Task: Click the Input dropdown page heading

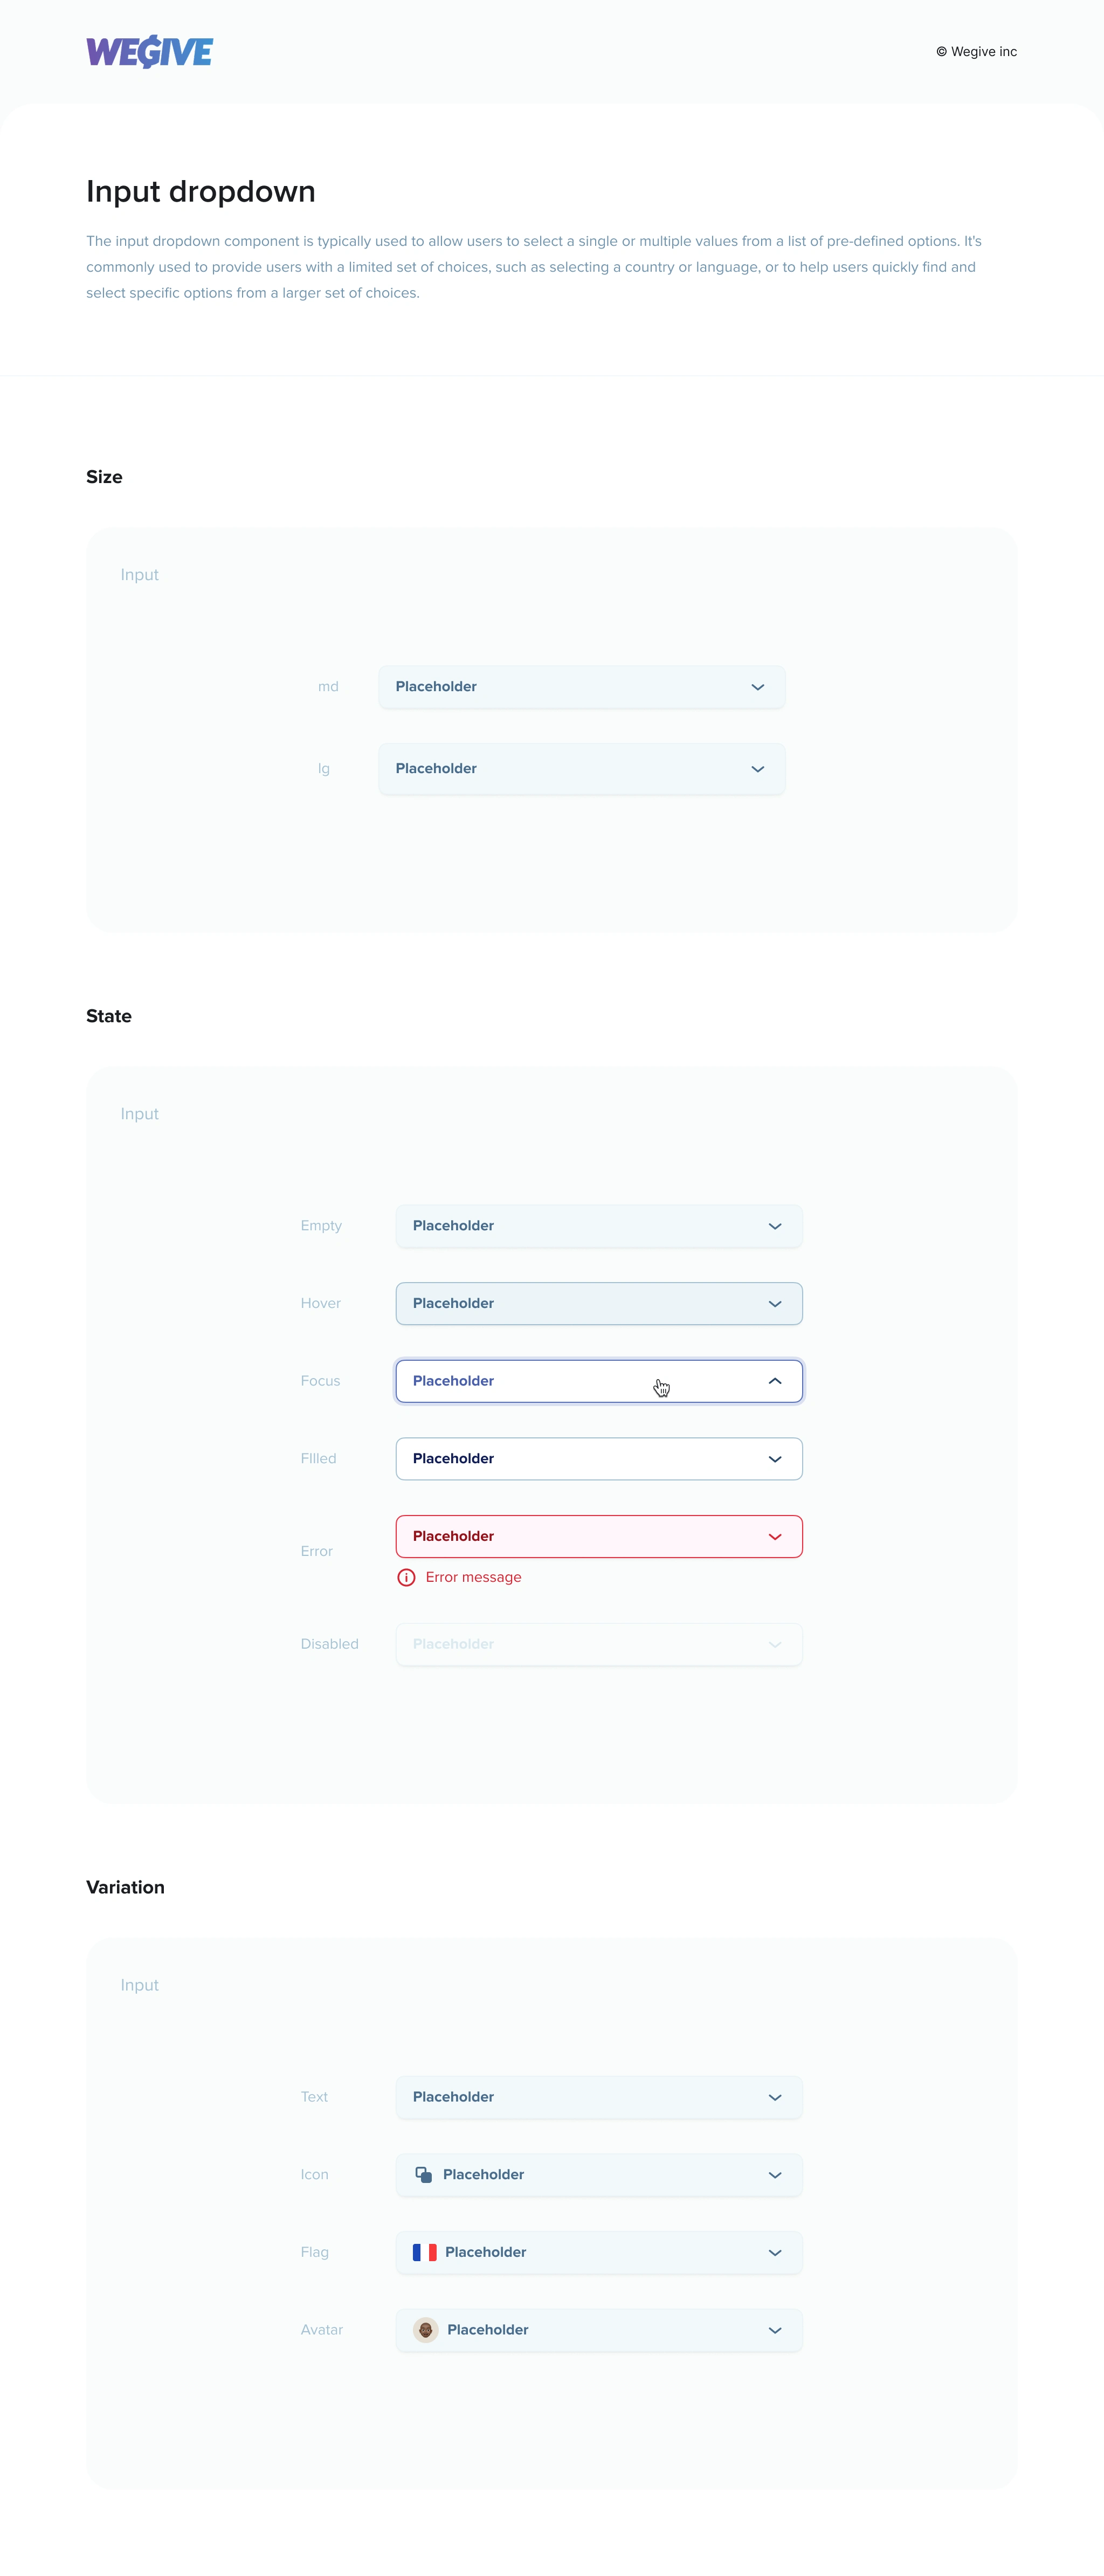Action: coord(201,191)
